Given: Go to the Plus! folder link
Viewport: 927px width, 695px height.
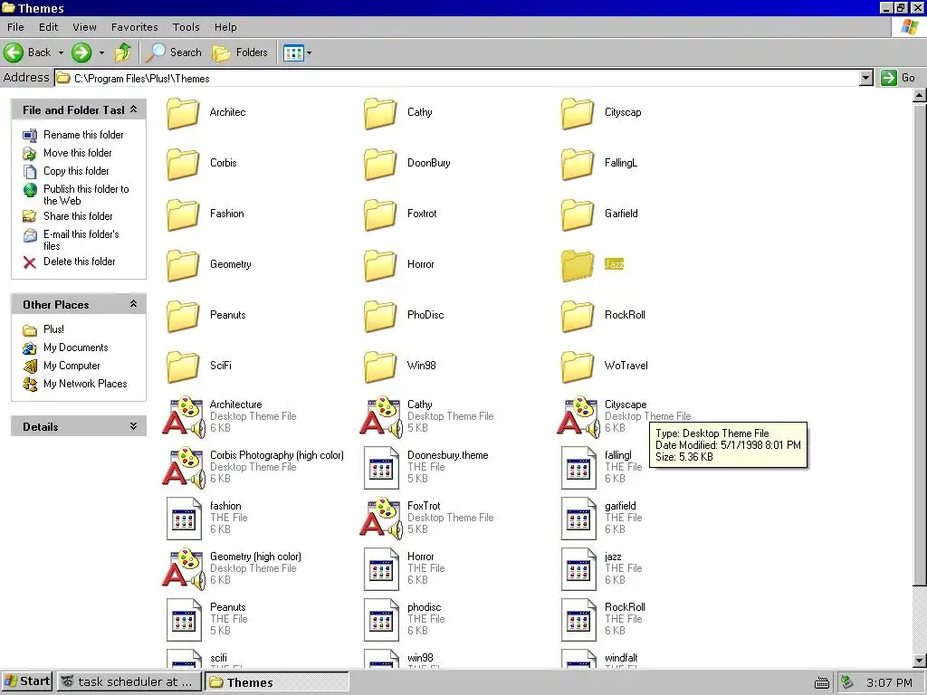Looking at the screenshot, I should [x=43, y=329].
